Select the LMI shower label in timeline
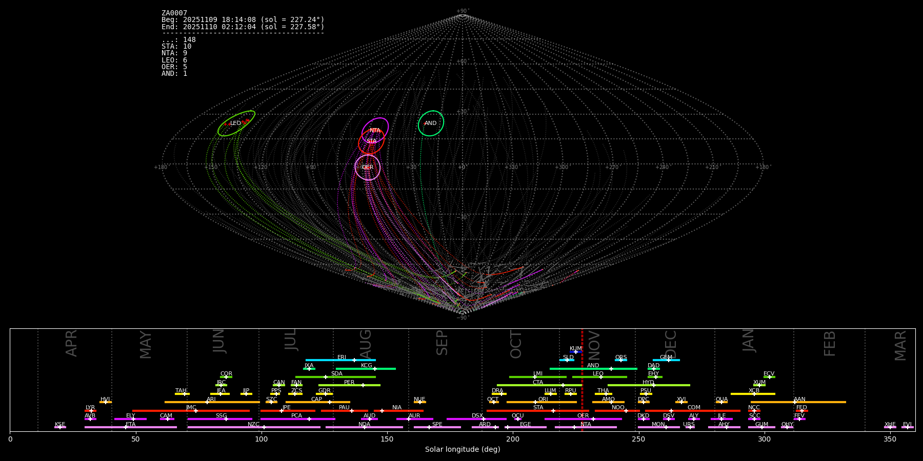This screenshot has width=923, height=461. [538, 374]
